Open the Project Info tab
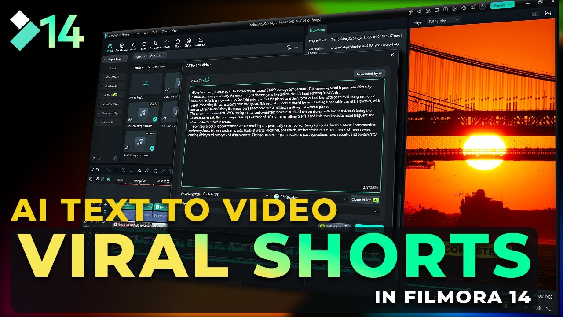This screenshot has height=317, width=563. point(317,30)
